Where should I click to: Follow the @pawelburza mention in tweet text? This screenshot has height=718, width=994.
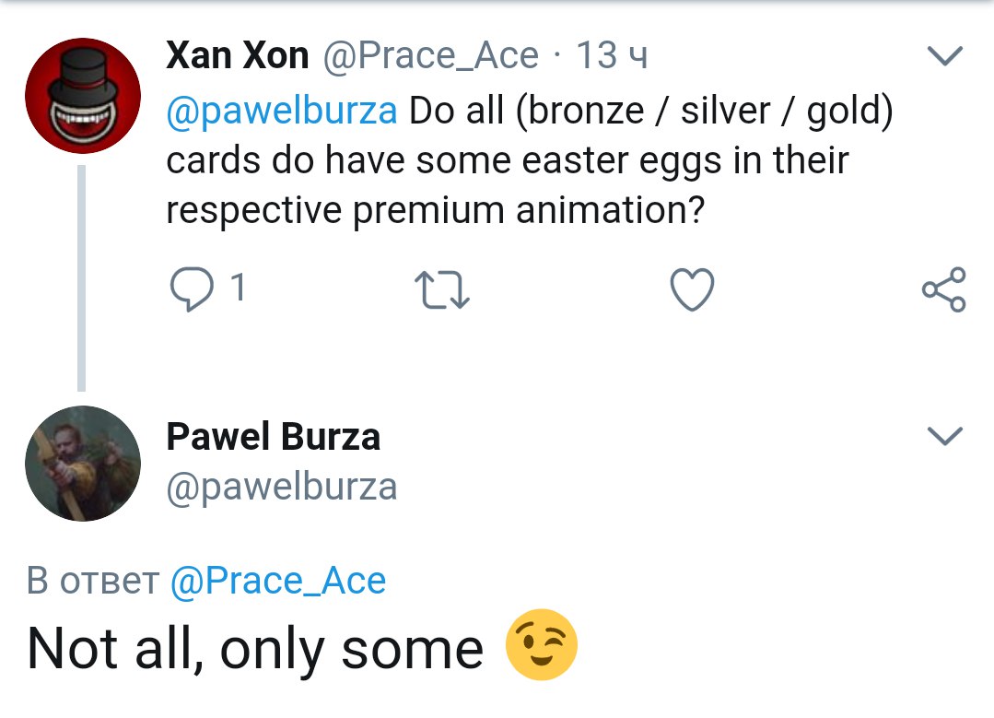tap(282, 111)
